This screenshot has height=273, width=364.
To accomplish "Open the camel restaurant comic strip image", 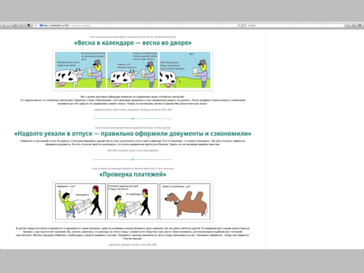I will tap(133, 202).
